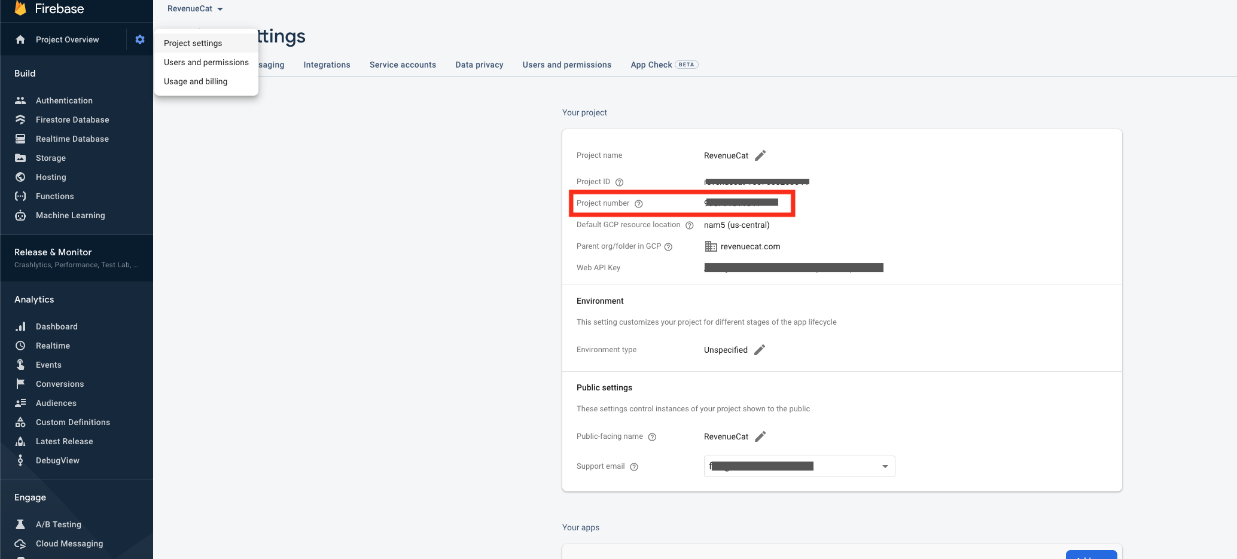Open Cloud Messaging under Engage
The height and width of the screenshot is (559, 1237).
(x=69, y=543)
